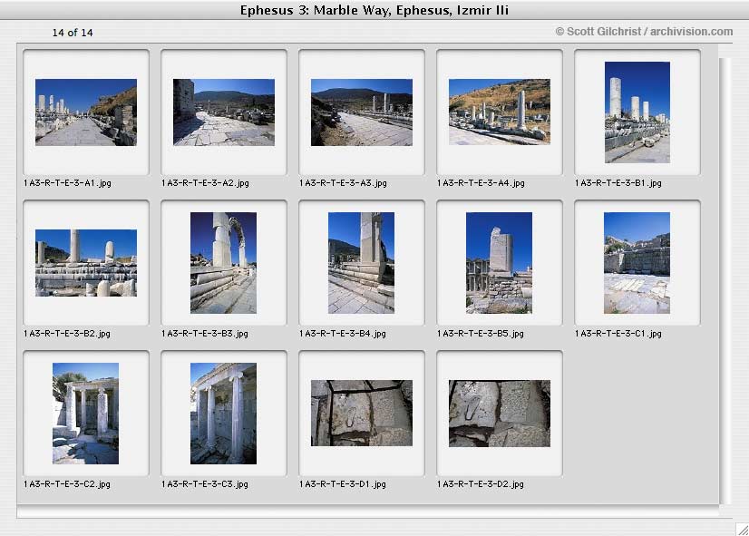
Task: Click filename label 1A3-R-T-E-3-C2.jpg
Action: (x=67, y=484)
